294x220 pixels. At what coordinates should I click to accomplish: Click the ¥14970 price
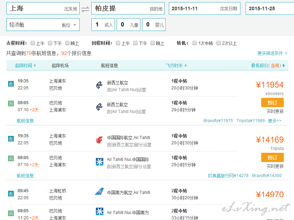point(270,195)
